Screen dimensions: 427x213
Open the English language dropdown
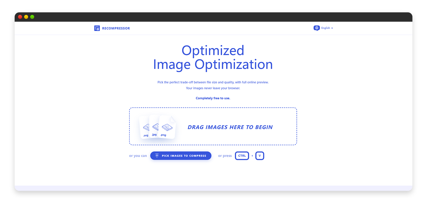click(327, 28)
